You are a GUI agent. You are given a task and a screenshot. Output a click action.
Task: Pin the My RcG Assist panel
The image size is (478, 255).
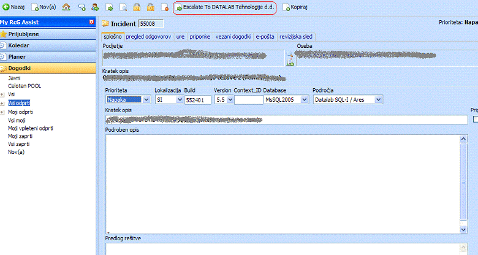click(x=91, y=22)
